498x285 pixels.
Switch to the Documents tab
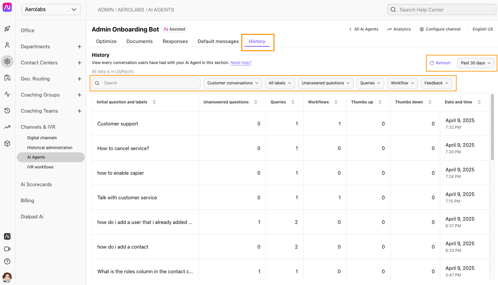point(139,41)
